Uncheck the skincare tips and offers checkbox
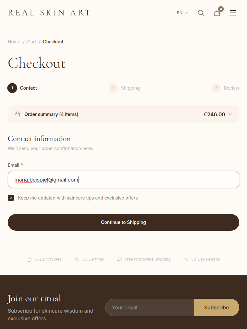 pos(11,198)
